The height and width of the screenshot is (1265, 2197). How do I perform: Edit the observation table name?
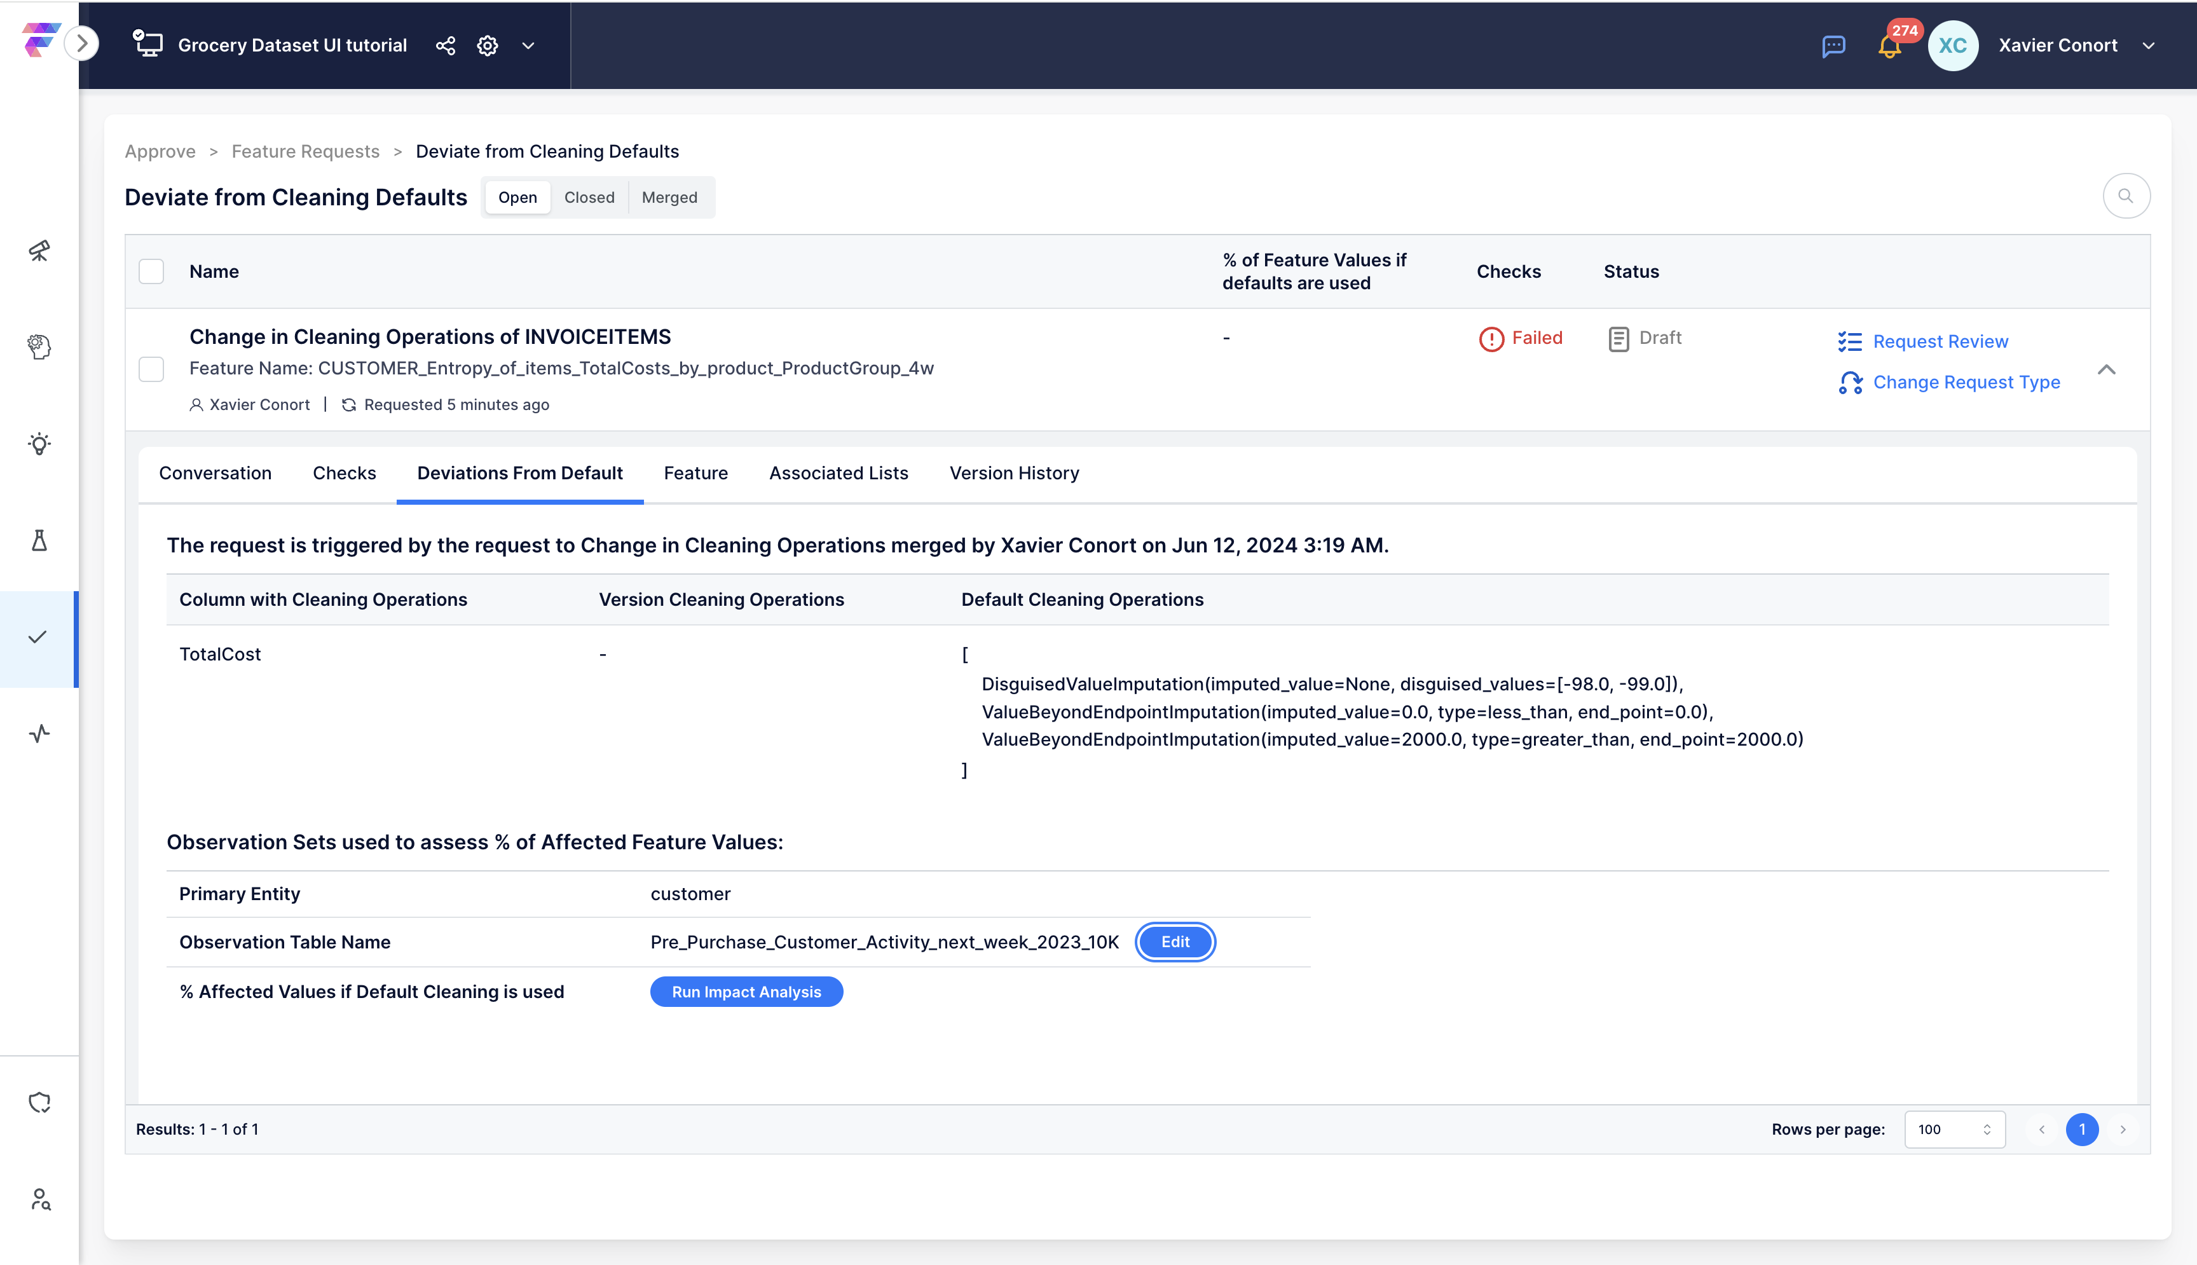point(1175,942)
